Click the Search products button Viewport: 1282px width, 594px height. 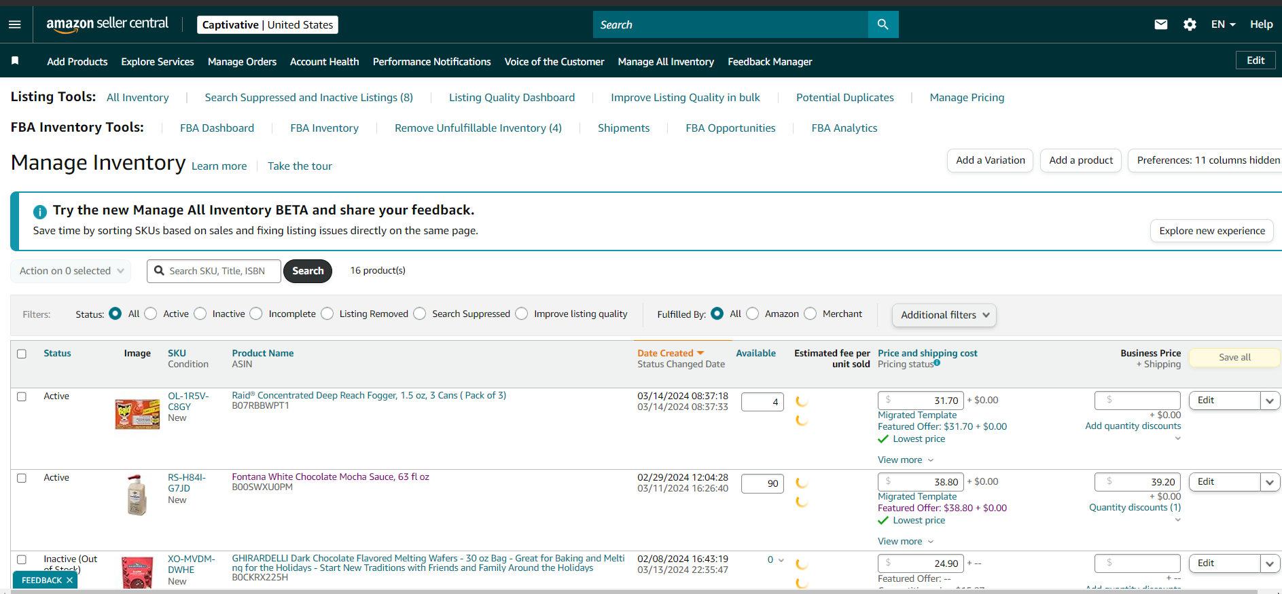[x=308, y=271]
